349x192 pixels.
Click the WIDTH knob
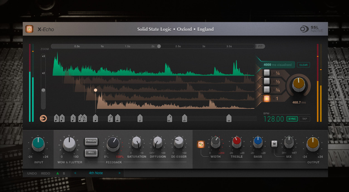point(215,142)
